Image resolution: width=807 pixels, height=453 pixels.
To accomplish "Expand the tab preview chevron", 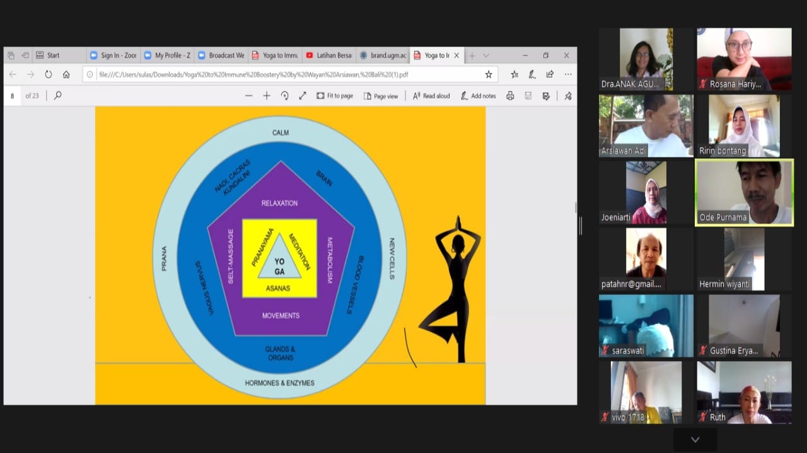I will tap(486, 55).
